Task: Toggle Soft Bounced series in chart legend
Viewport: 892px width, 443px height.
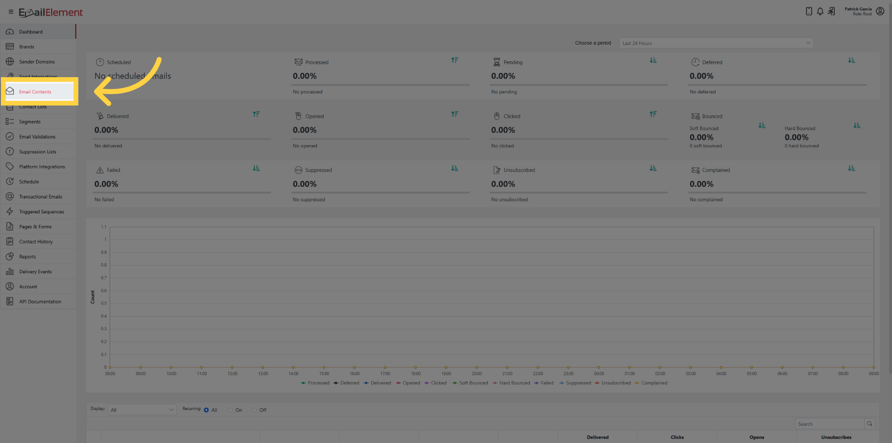Action: click(470, 383)
